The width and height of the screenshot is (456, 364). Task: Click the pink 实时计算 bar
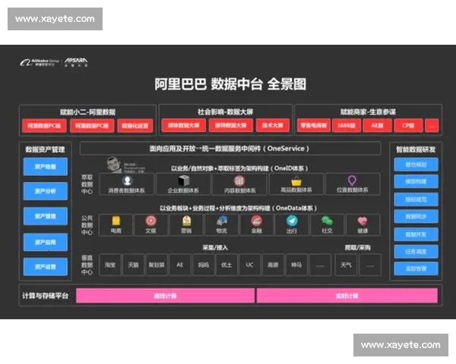tap(347, 296)
